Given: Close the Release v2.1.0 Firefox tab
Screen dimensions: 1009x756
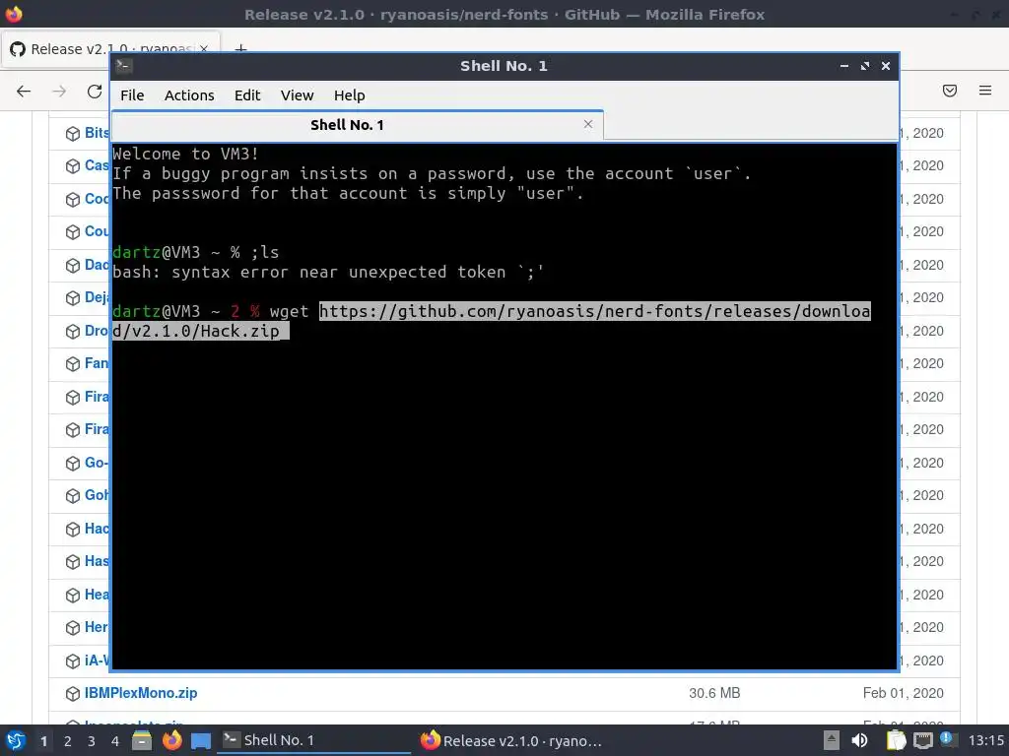Looking at the screenshot, I should [x=203, y=49].
